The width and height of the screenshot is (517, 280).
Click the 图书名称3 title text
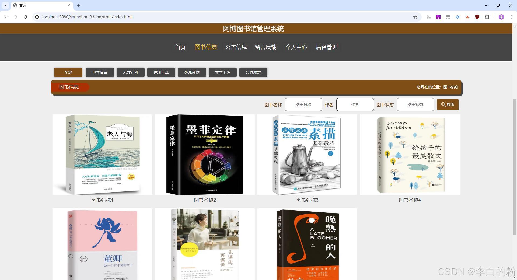click(307, 200)
